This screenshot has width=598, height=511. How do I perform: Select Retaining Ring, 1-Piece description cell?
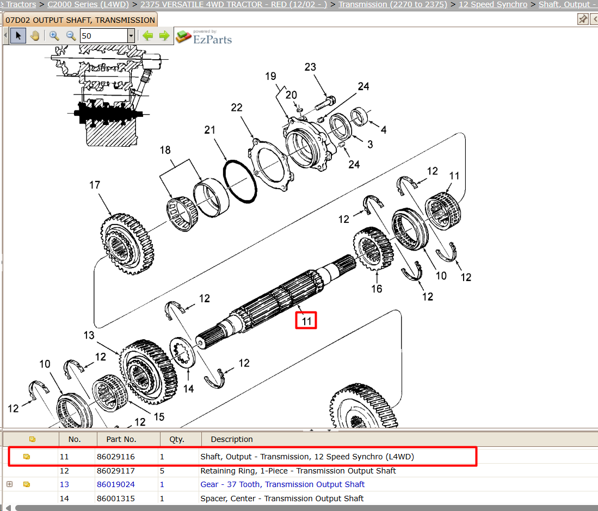tap(298, 471)
